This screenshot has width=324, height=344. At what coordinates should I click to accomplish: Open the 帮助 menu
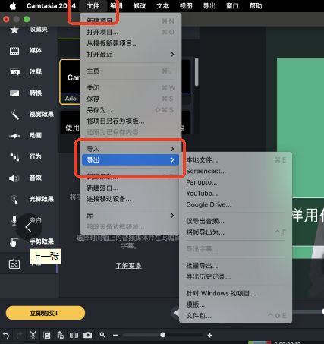point(256,6)
